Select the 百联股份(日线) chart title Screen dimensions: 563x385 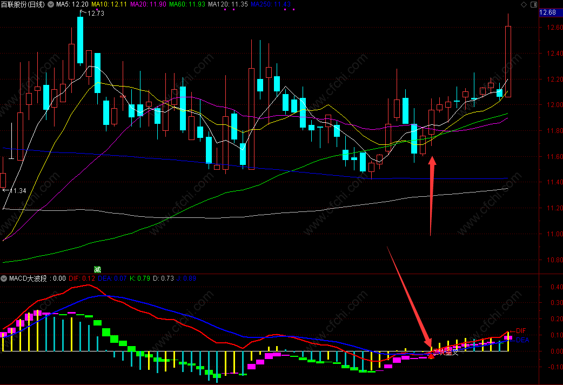tap(23, 4)
